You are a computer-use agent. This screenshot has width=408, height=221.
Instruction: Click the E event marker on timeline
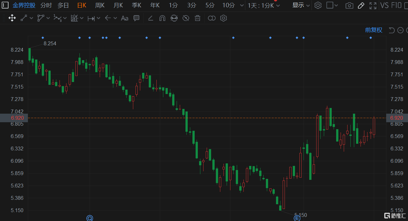[297, 218]
